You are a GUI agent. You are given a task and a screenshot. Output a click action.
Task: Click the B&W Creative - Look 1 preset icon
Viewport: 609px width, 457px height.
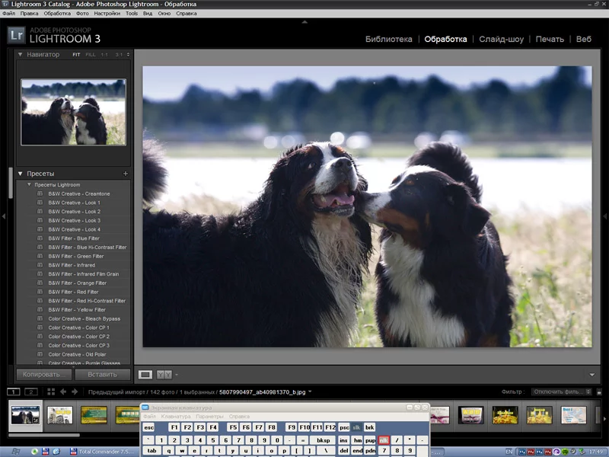tap(40, 203)
